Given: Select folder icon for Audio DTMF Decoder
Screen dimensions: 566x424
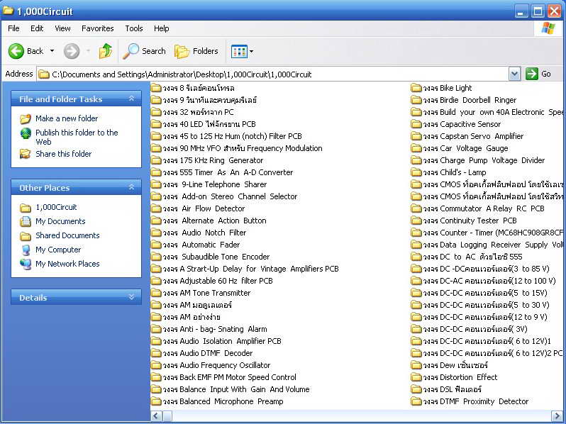Looking at the screenshot, I should pos(156,353).
